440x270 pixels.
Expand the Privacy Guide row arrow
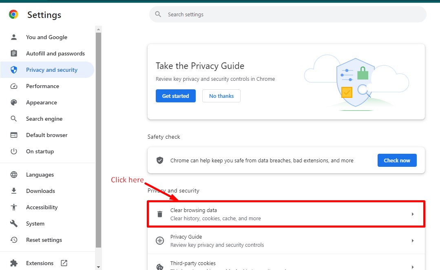[x=413, y=241]
